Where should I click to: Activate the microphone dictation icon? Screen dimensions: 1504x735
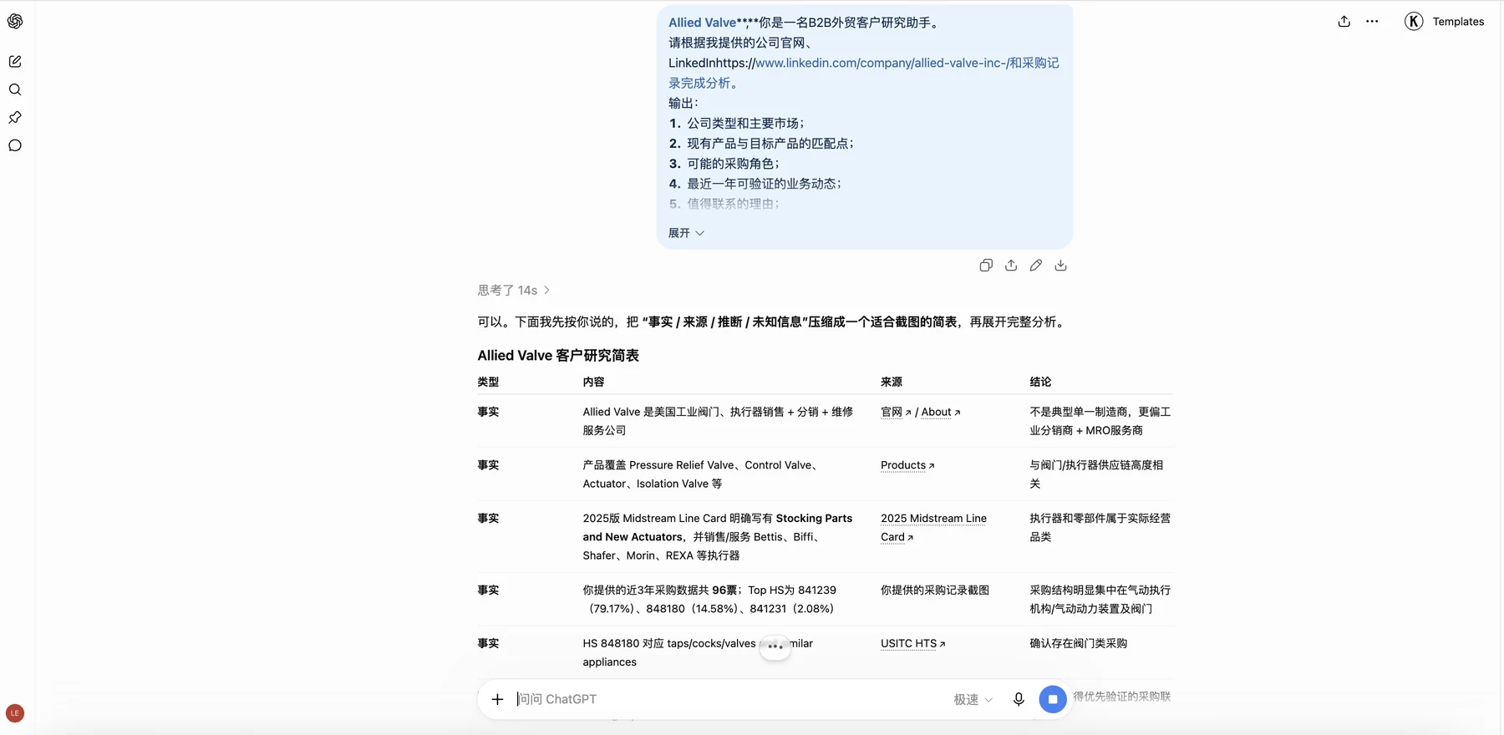1019,699
